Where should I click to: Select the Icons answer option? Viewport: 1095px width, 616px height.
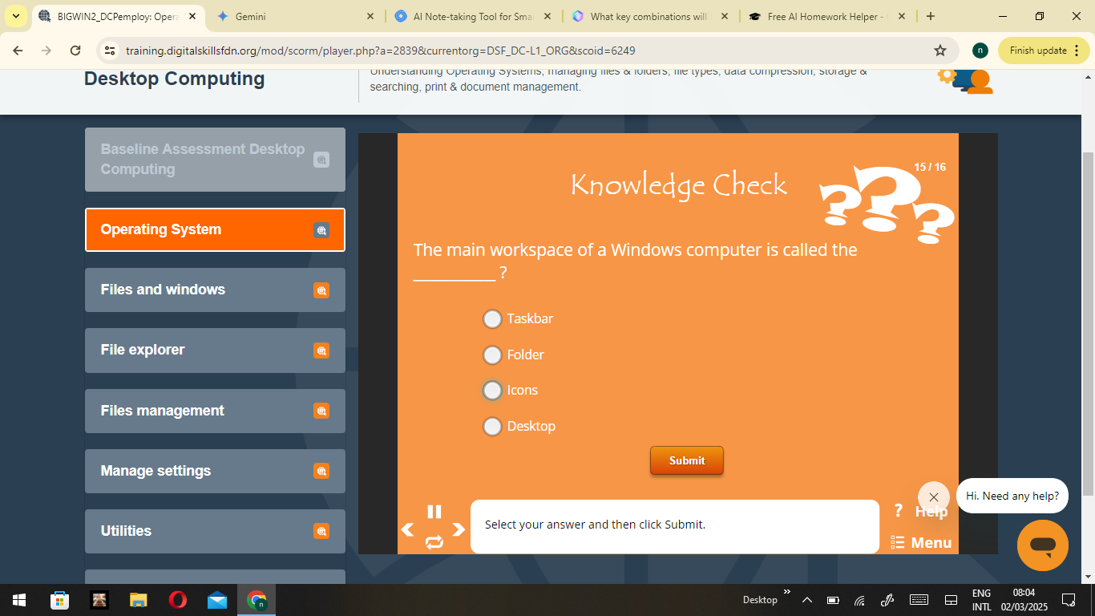pyautogui.click(x=492, y=391)
